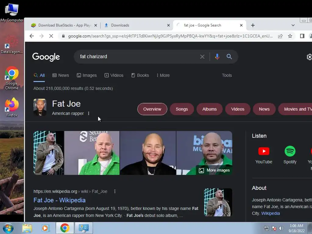Click Chrome taskbar button
This screenshot has width=312, height=234.
(x=65, y=228)
